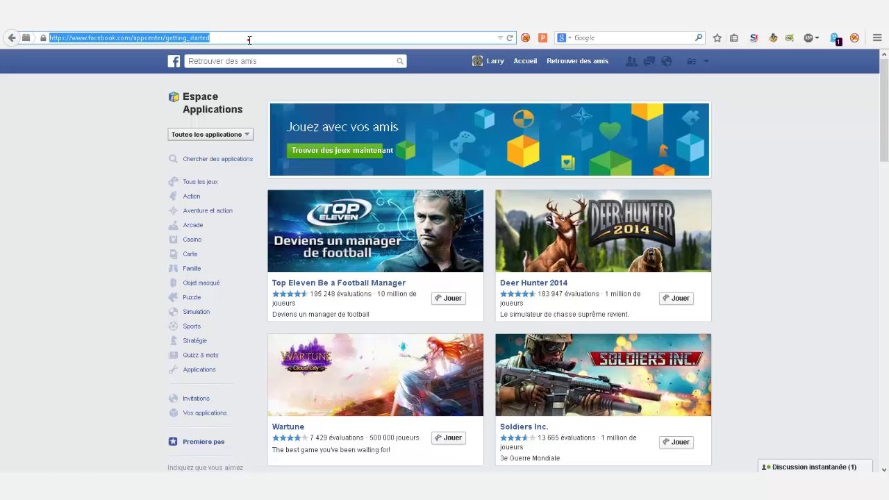This screenshot has width=889, height=500.
Task: Open the Firefox hamburger menu
Action: [x=877, y=38]
